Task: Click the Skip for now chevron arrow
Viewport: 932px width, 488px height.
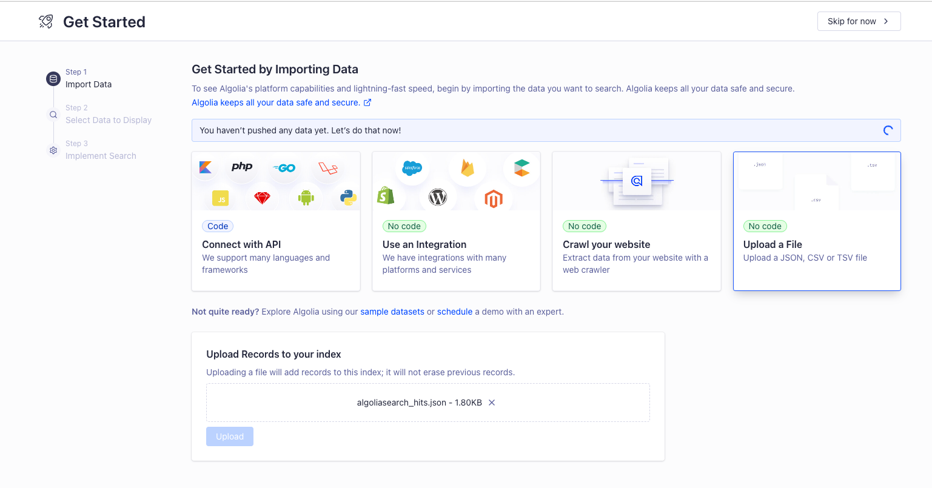Action: [x=886, y=21]
